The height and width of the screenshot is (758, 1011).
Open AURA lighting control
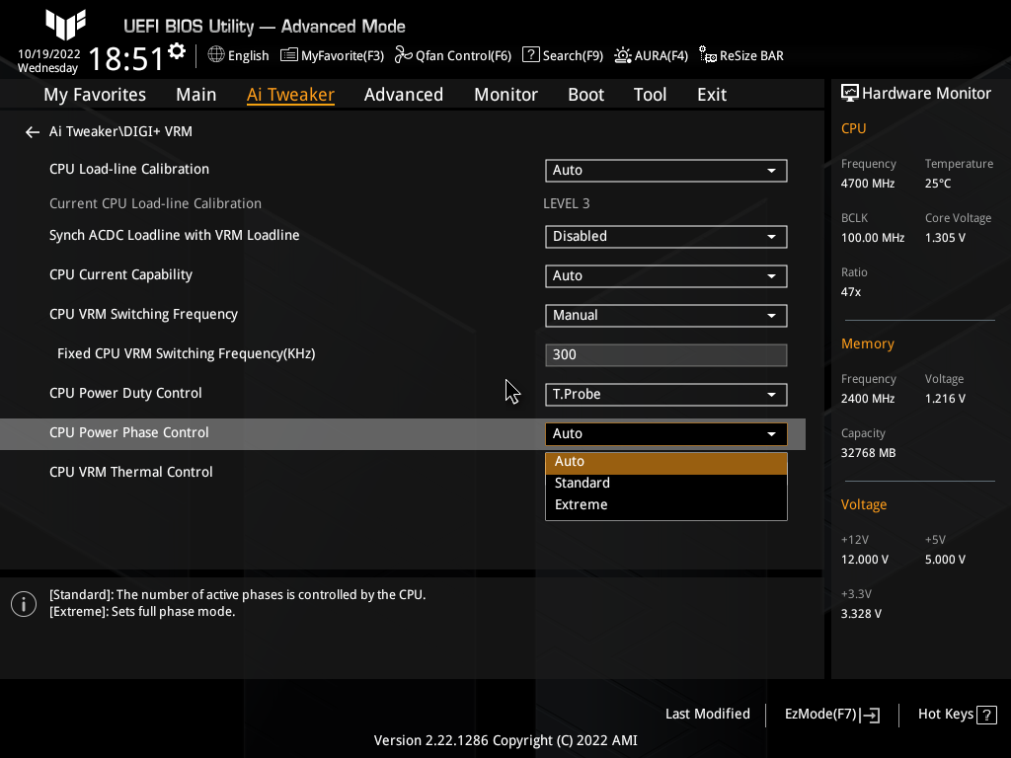click(x=651, y=55)
